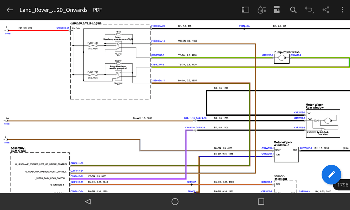The height and width of the screenshot is (210, 350).
Task: Tap the blue pencil edit button
Action: [x=331, y=174]
